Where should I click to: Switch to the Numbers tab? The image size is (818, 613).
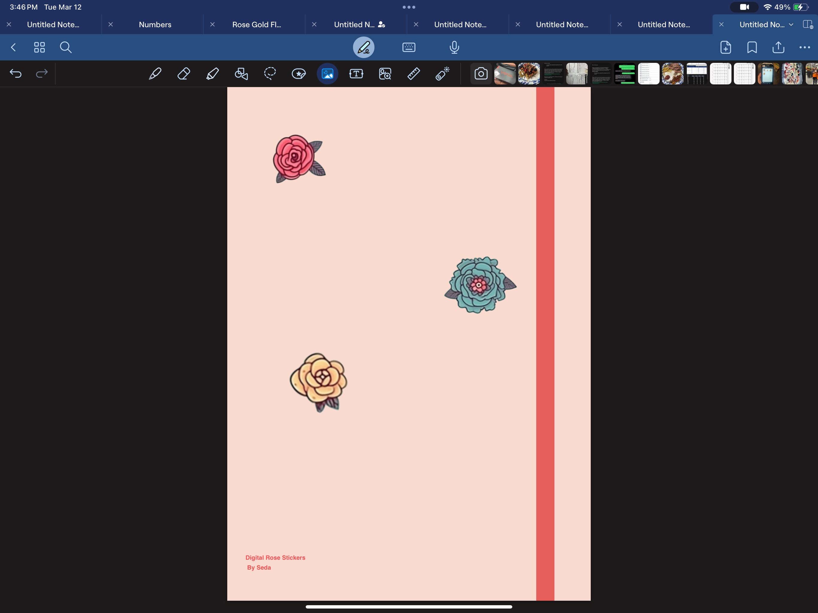coord(155,25)
